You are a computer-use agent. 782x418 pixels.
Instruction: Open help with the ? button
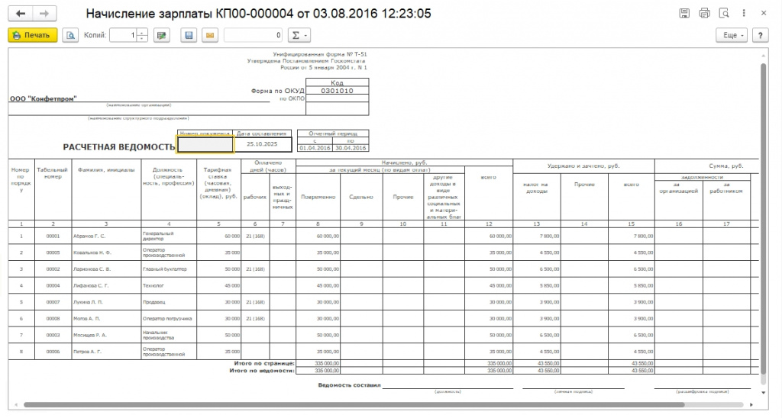[760, 35]
